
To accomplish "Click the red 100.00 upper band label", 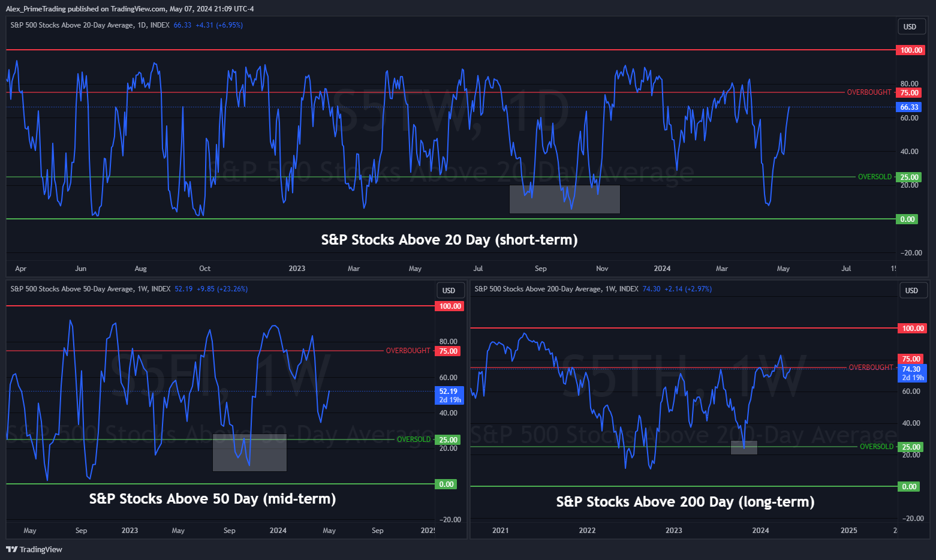I will pos(910,50).
